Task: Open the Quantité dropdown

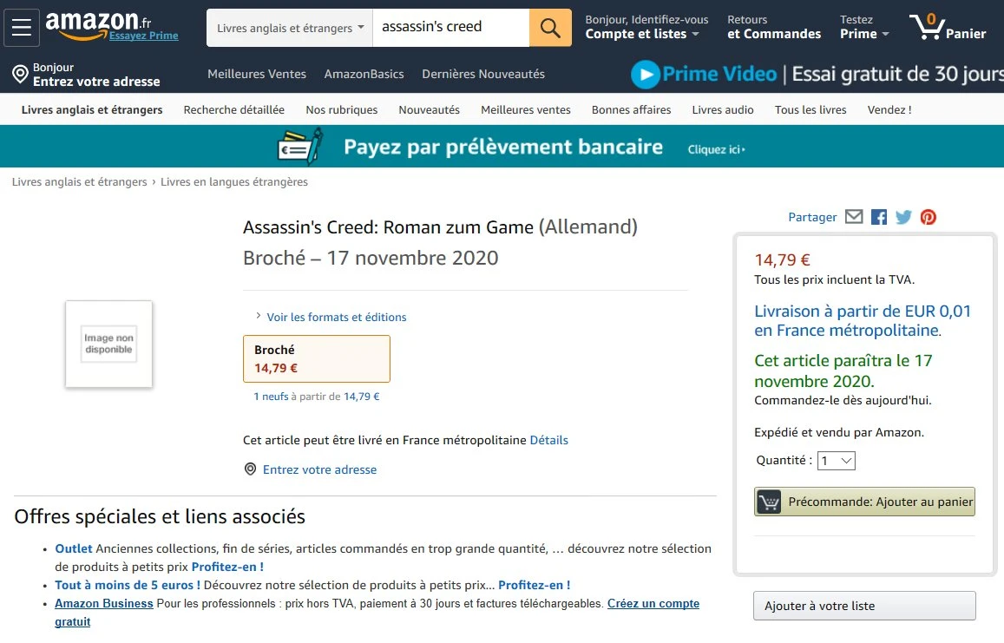Action: (x=837, y=461)
